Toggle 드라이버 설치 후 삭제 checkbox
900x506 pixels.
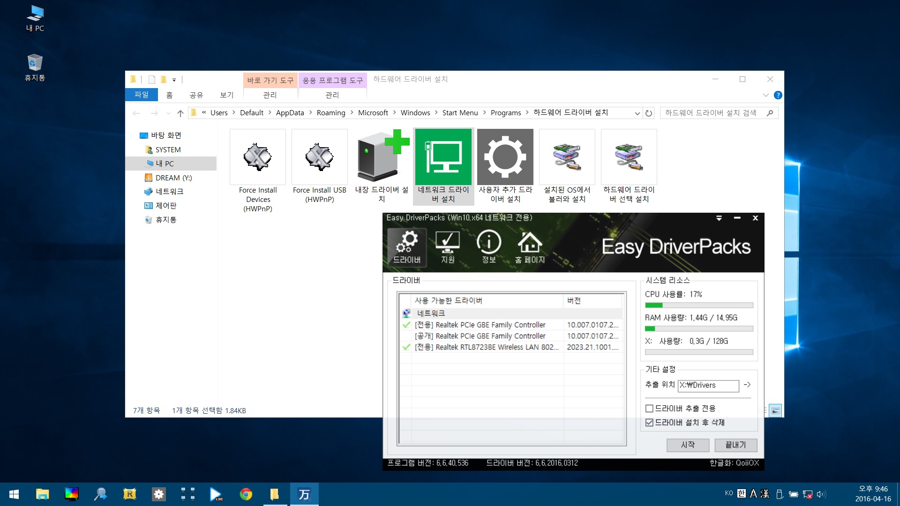tap(649, 423)
